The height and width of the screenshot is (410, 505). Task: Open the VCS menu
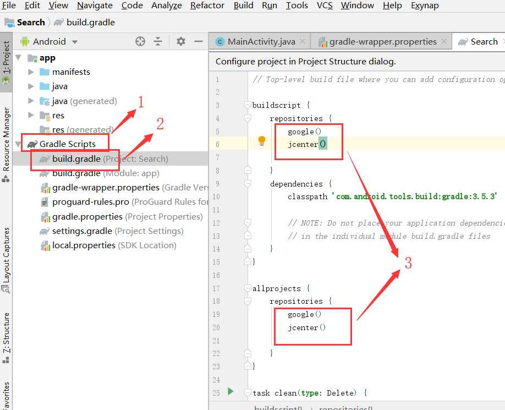point(325,6)
